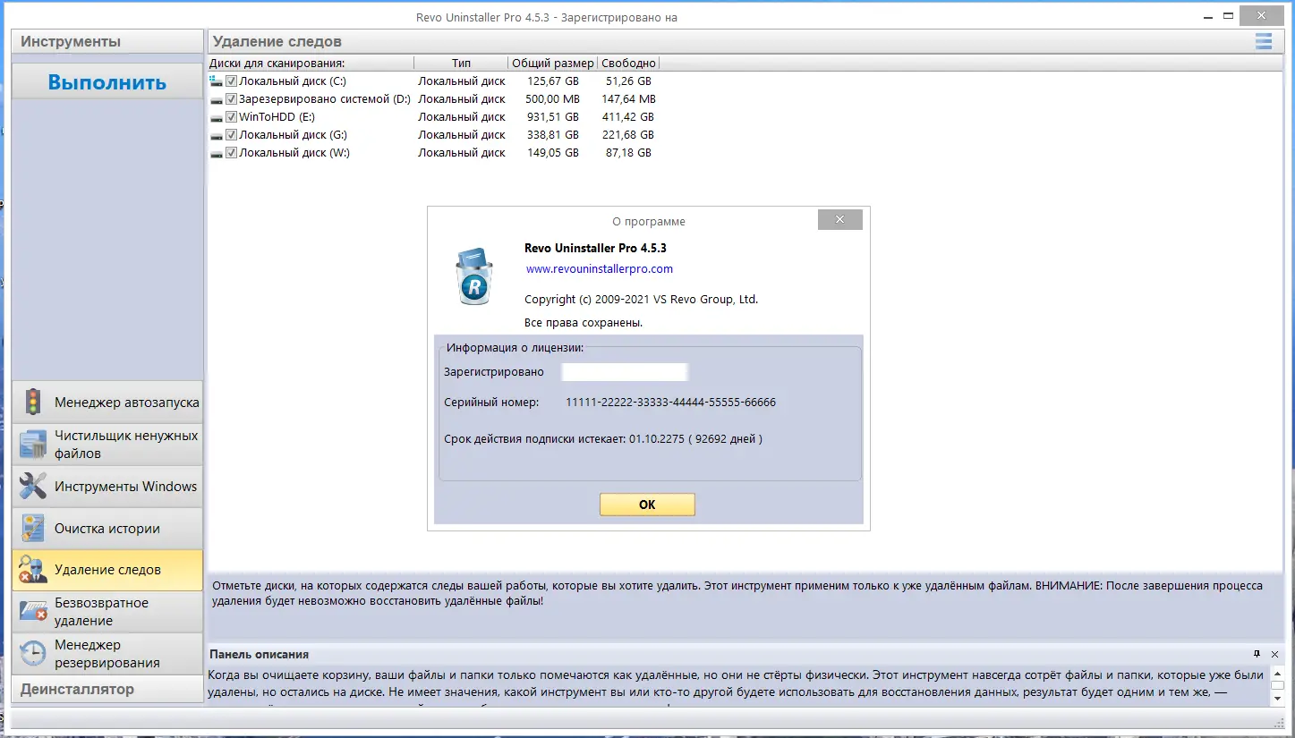This screenshot has width=1295, height=738.
Task: Open Менеджер резервирования tool
Action: pyautogui.click(x=107, y=654)
